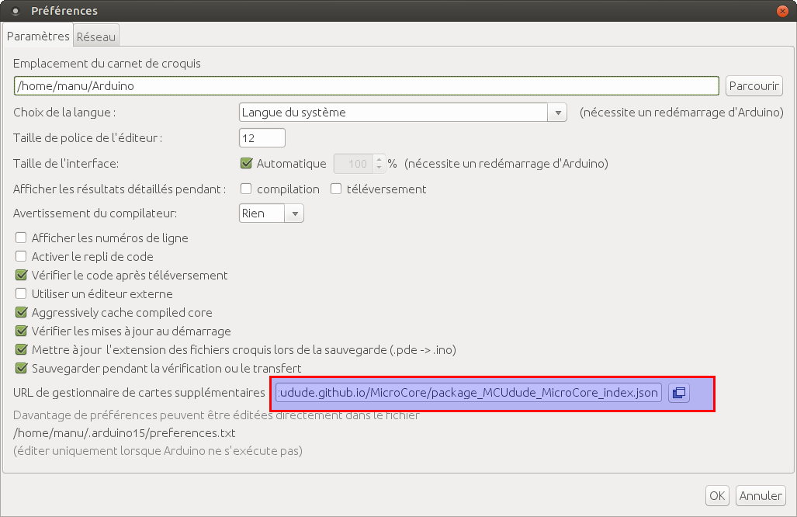Click the editor font size field
Screen dimensions: 797x517
(262, 138)
